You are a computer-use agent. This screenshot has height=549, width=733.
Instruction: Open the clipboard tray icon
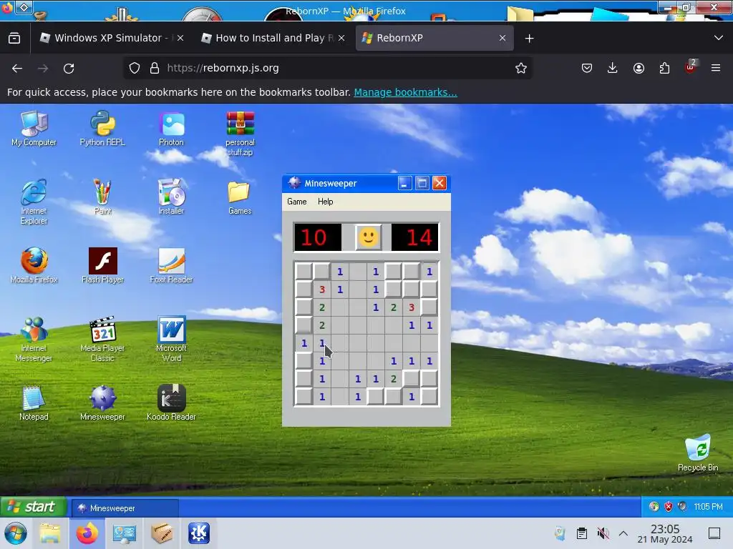581,533
